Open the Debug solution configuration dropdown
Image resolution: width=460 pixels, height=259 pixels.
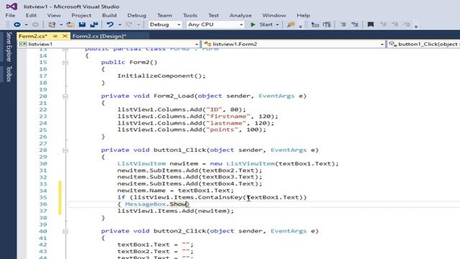(165, 24)
